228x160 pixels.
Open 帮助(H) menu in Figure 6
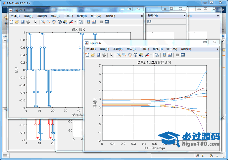point(186,49)
